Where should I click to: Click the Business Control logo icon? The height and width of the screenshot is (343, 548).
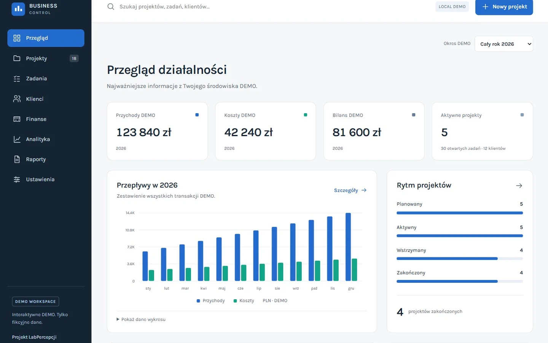18,9
